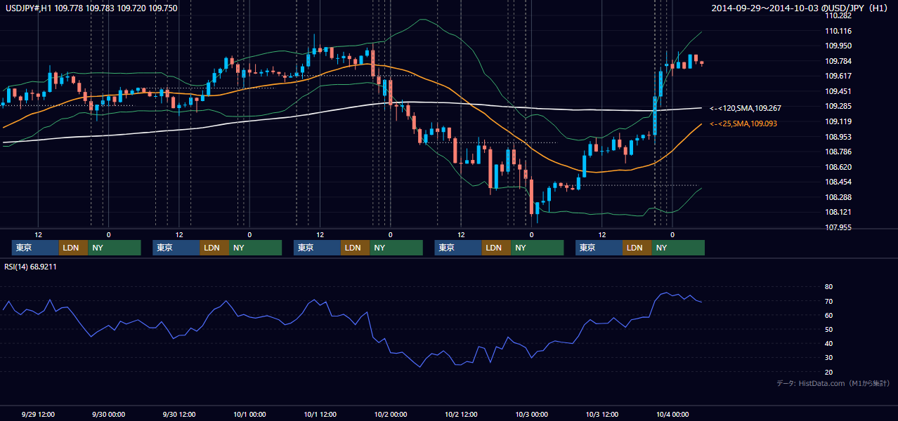This screenshot has height=421, width=898.
Task: Click the 10/2 00:00 time axis label
Action: click(x=390, y=414)
